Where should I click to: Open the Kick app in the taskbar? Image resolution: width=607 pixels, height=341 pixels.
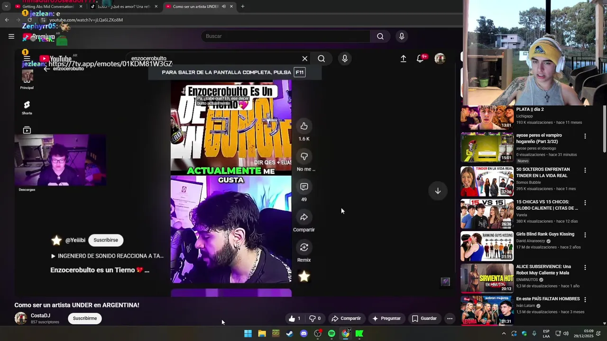359,333
